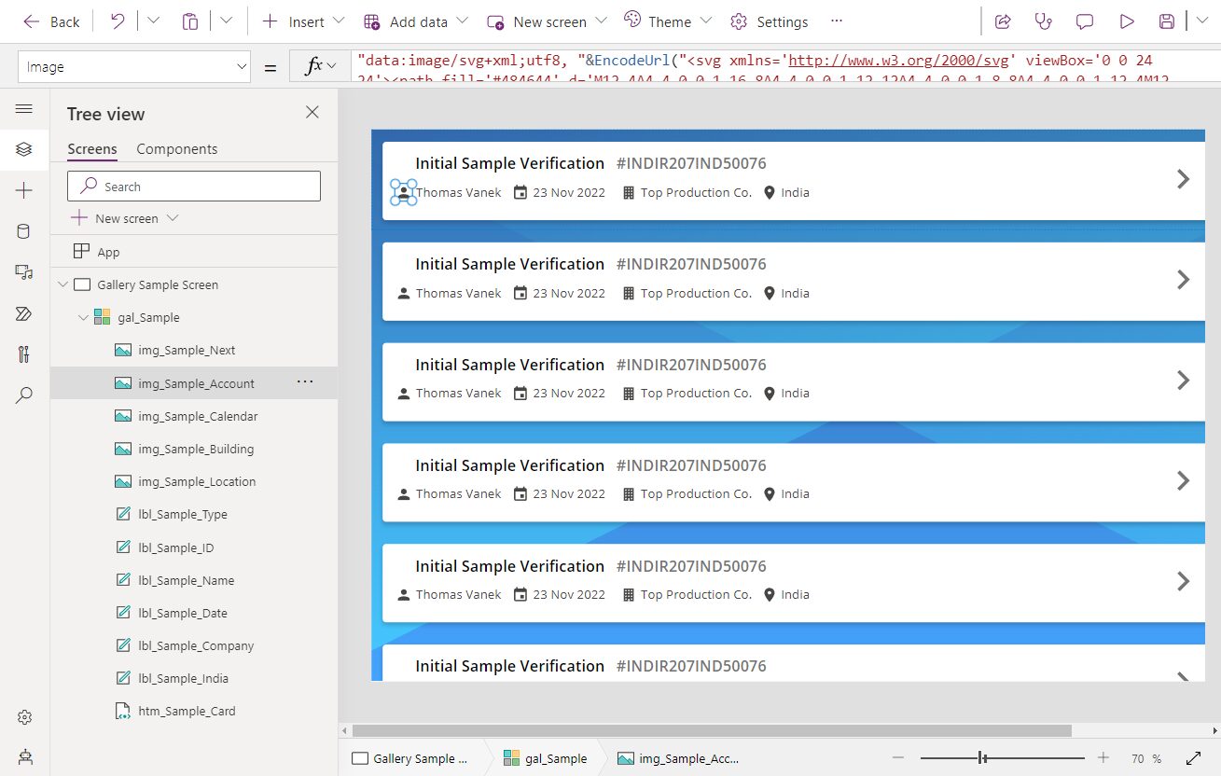
Task: Click the Back button
Action: 51,21
